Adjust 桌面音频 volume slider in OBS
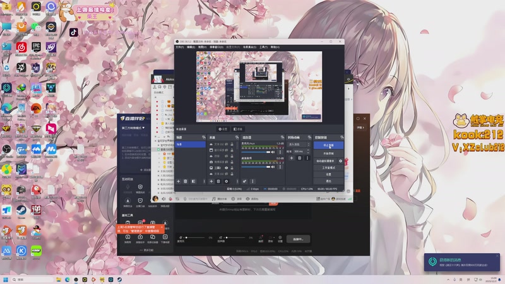 click(x=256, y=167)
